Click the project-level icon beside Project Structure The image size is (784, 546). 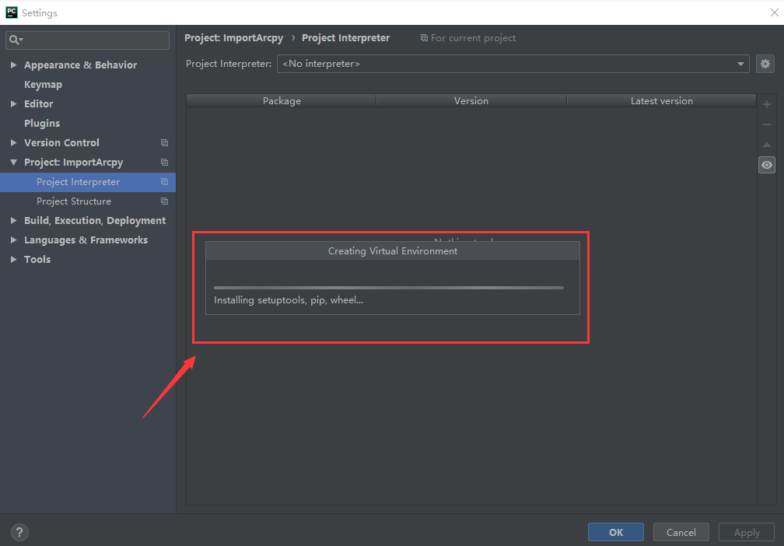coord(164,201)
